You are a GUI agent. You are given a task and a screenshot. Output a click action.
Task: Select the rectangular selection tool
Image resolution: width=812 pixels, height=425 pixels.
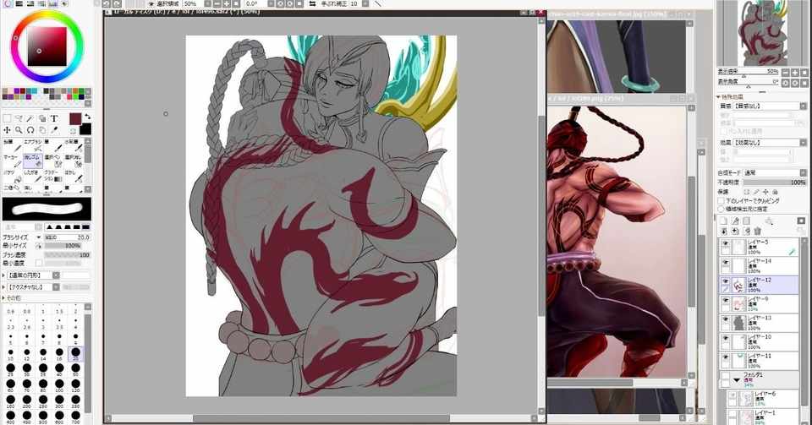click(x=8, y=118)
